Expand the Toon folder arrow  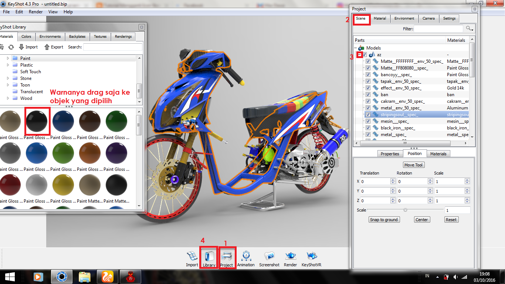[x=8, y=85]
